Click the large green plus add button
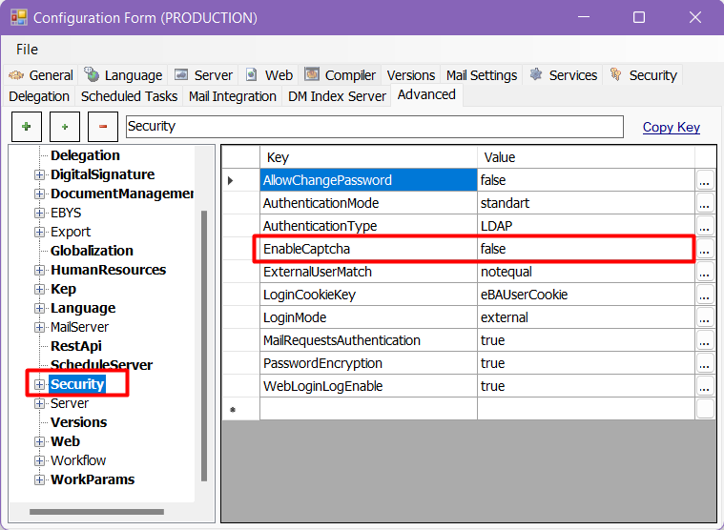724x530 pixels. point(26,126)
